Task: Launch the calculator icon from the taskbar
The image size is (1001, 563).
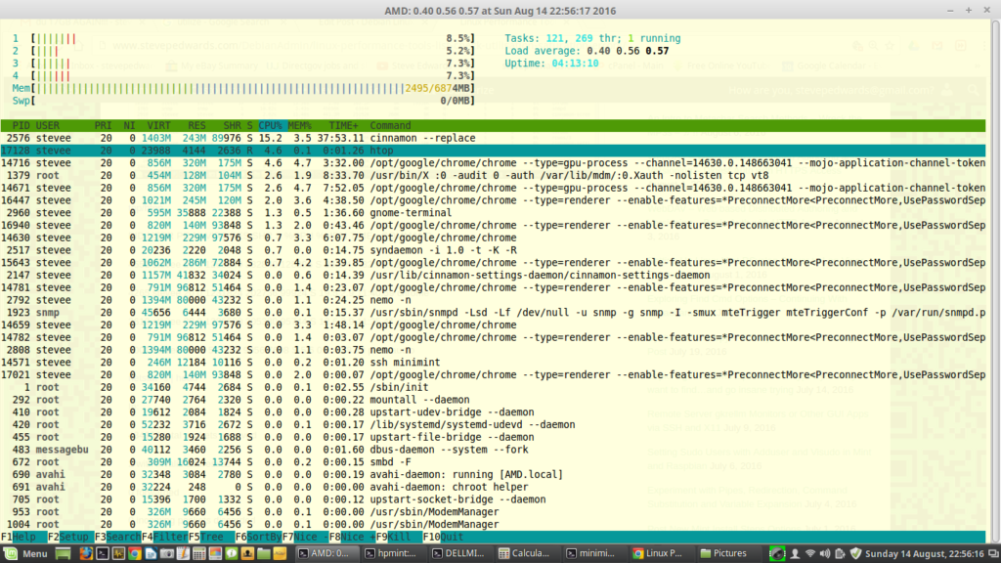Action: click(198, 553)
